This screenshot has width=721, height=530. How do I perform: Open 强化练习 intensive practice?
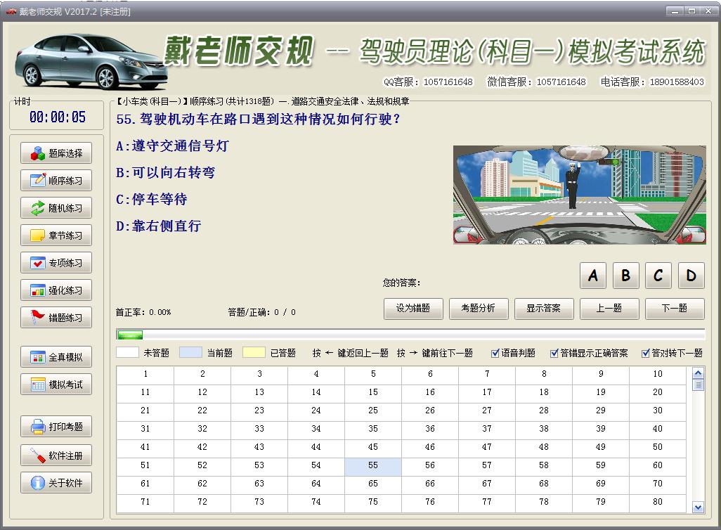[x=56, y=290]
